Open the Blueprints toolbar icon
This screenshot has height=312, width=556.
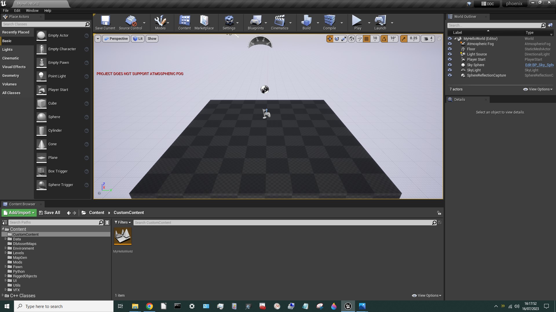click(256, 23)
